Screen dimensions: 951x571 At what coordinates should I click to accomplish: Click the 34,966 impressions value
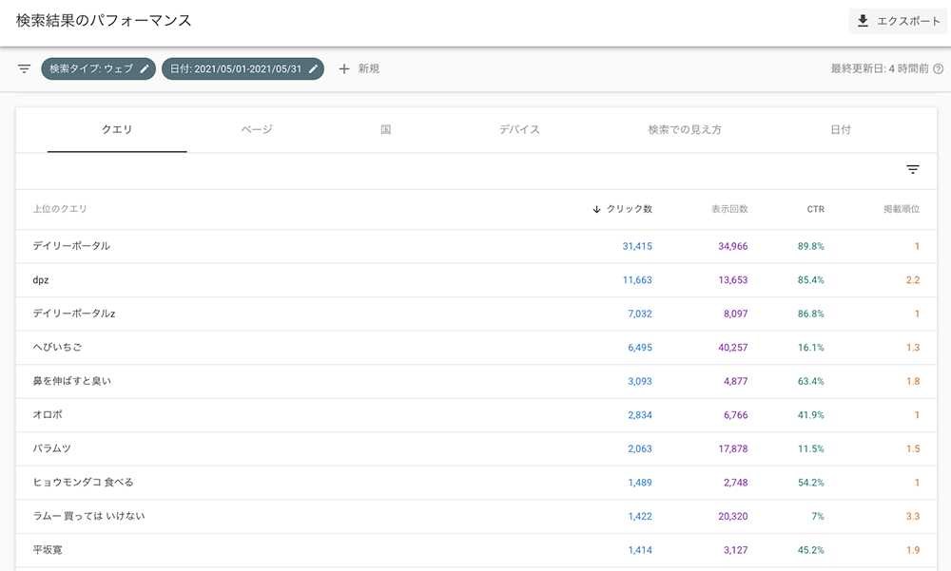pos(732,246)
